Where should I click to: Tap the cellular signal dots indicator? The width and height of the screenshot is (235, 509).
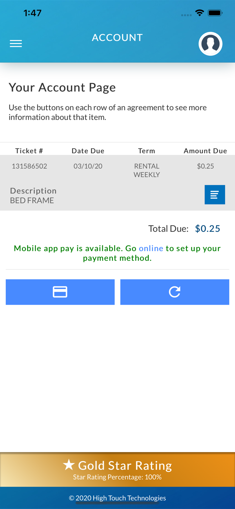186,15
